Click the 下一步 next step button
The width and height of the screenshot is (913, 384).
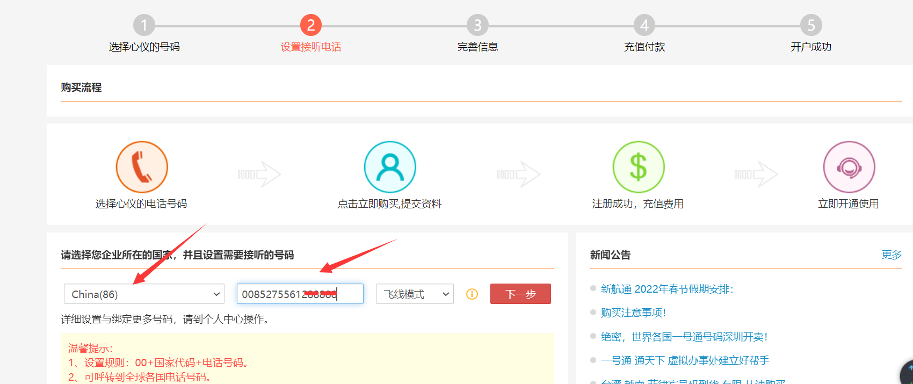click(x=520, y=294)
